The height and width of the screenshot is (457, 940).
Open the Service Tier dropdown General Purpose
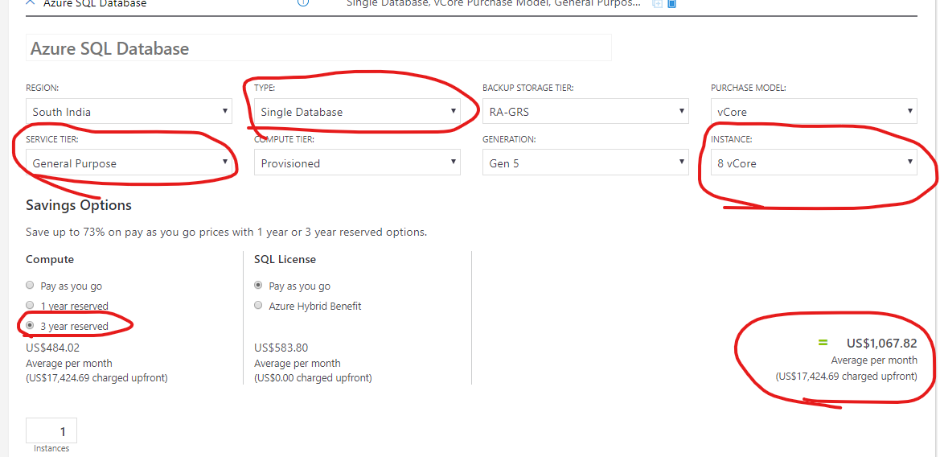tap(129, 163)
